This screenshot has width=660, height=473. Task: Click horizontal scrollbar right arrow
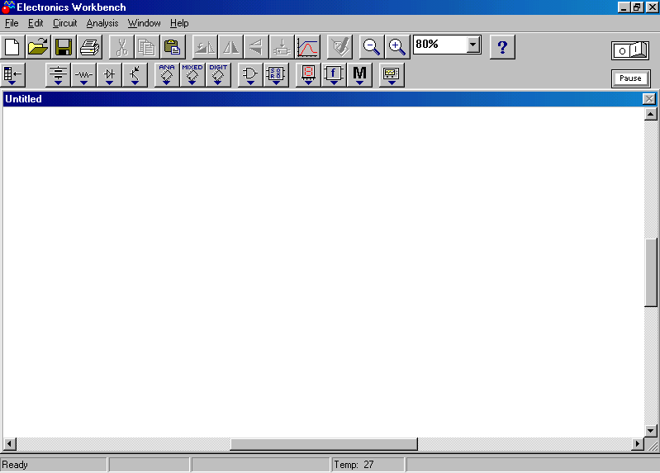click(637, 443)
